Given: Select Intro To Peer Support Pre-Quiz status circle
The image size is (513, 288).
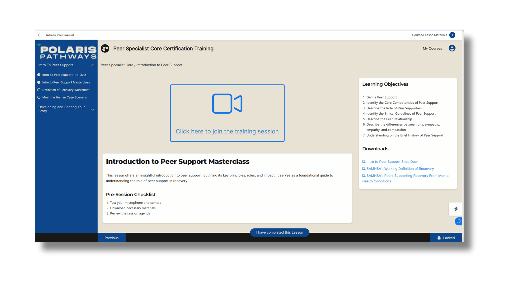Looking at the screenshot, I should coord(39,75).
